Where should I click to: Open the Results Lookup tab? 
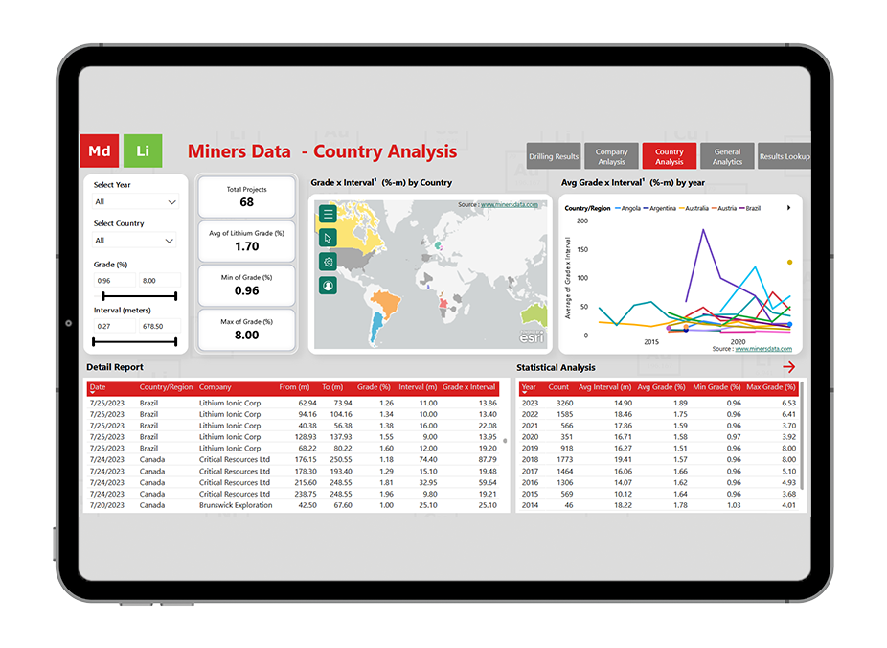pyautogui.click(x=785, y=156)
